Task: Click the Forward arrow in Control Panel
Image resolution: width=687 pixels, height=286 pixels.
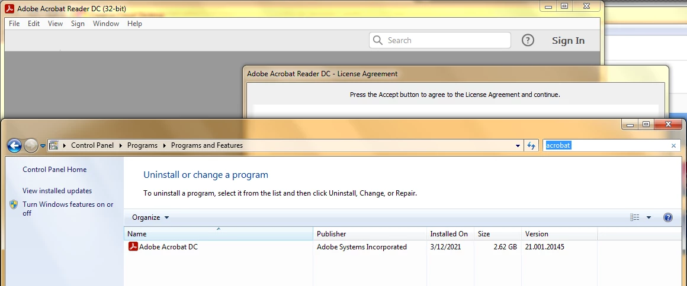Action: (31, 145)
